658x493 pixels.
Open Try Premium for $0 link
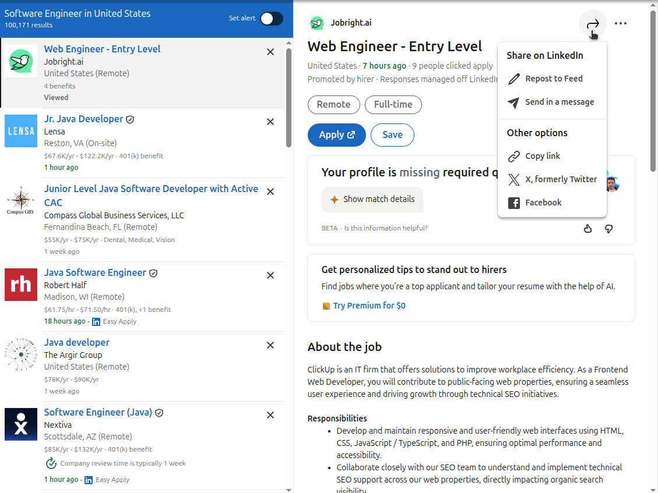tap(370, 306)
